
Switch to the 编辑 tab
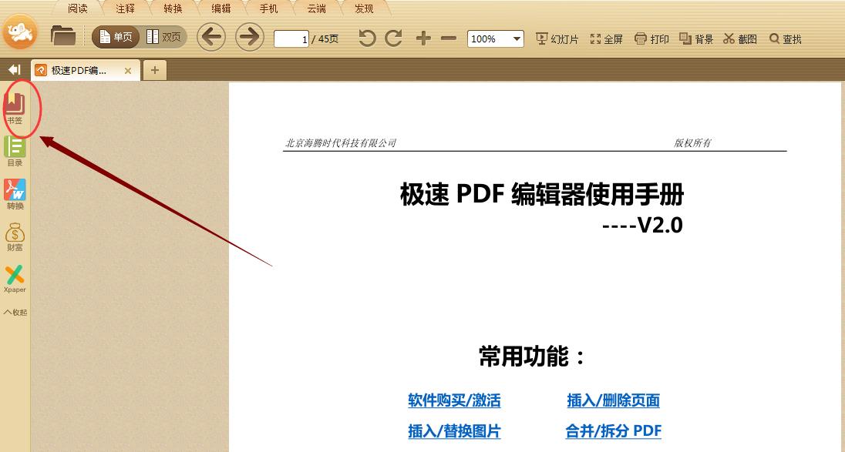tap(221, 8)
